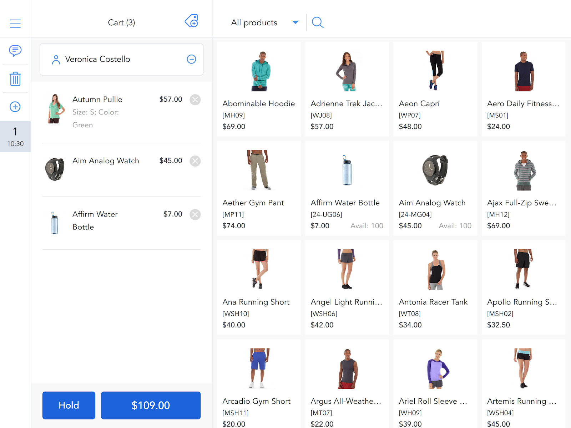Open the All products category dropdown

click(254, 22)
